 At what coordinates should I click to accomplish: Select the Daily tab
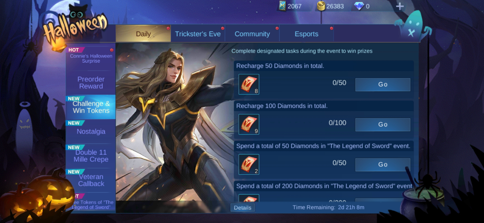(x=143, y=34)
